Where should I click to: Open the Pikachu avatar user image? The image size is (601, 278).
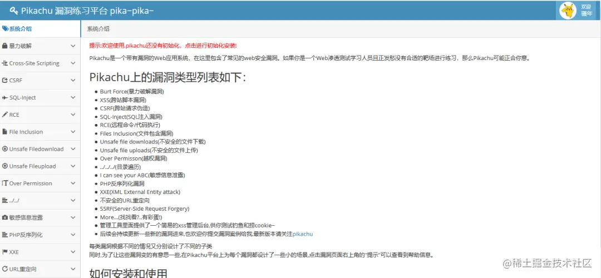click(568, 11)
